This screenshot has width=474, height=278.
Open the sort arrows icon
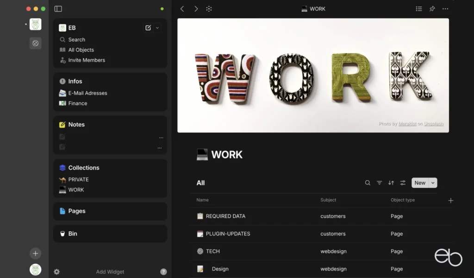point(391,183)
